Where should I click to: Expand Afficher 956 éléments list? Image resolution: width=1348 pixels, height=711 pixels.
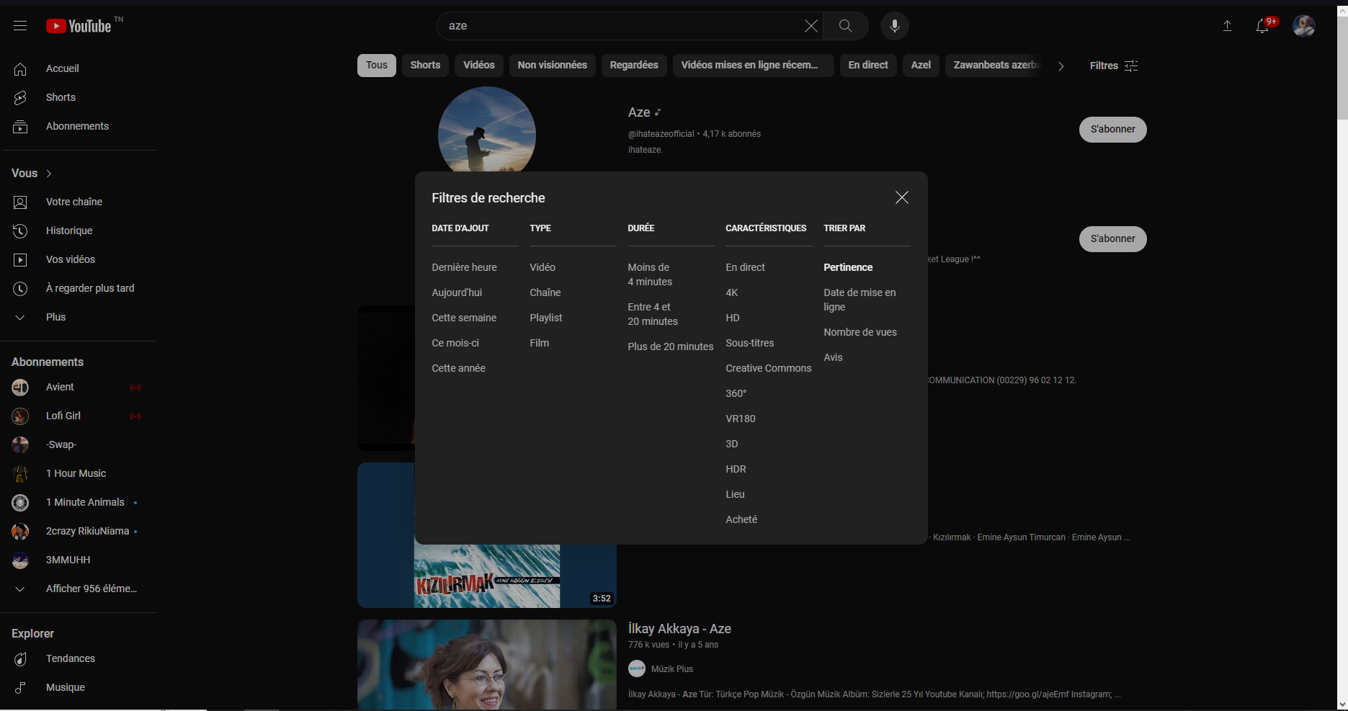coord(79,589)
